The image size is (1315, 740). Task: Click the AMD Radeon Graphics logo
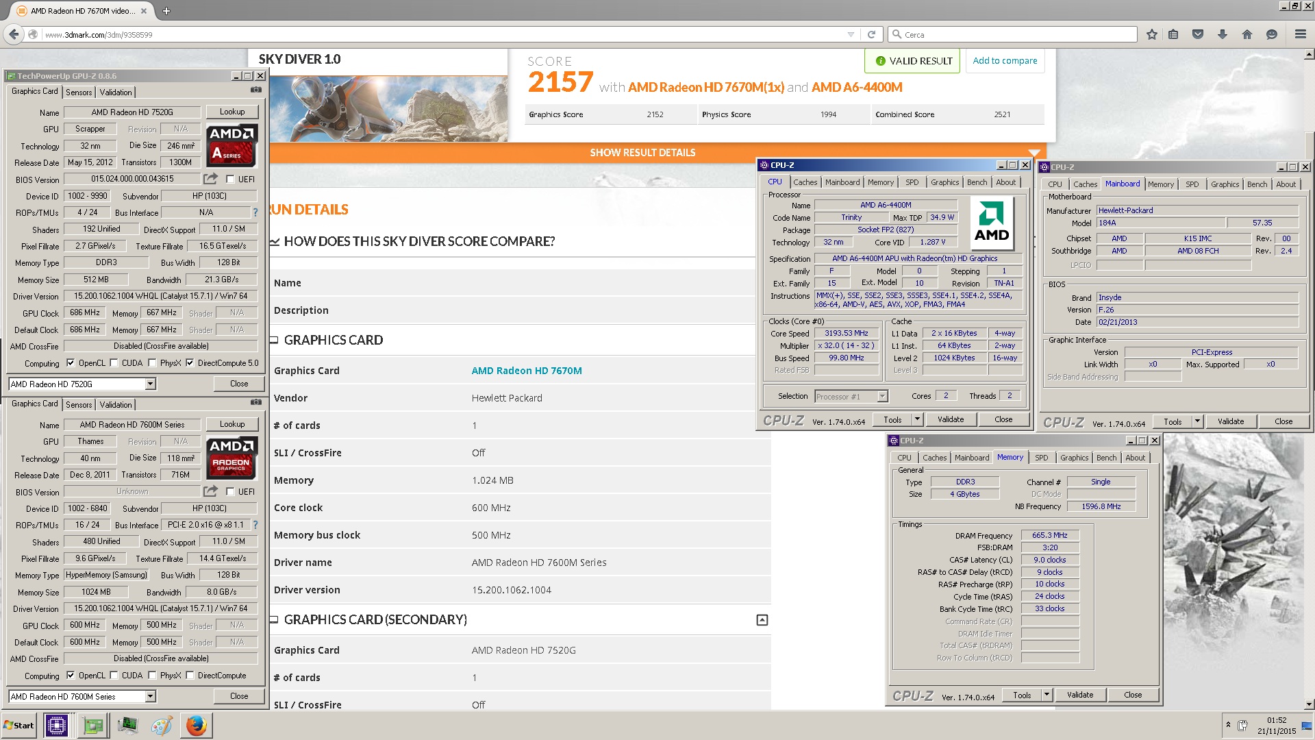232,458
